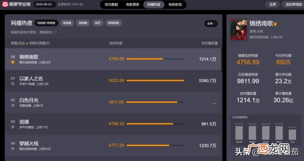Image resolution: width=304 pixels, height=161 pixels.
Task: Select the 网络剧 filter pill
Action: tap(83, 23)
